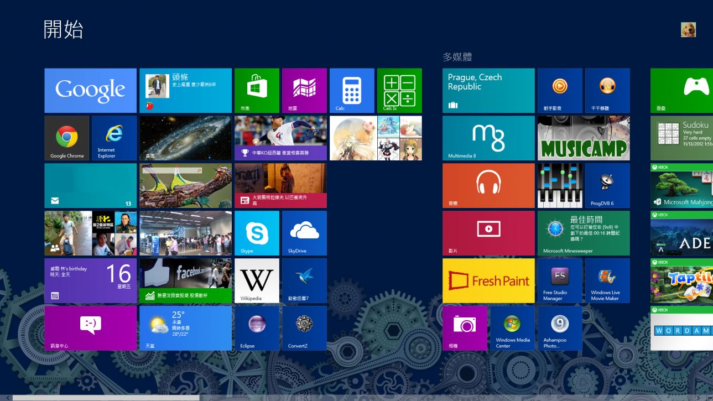This screenshot has width=713, height=401.
Task: Launch Eclipse
Action: click(256, 328)
